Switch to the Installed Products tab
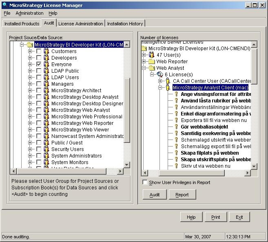The height and width of the screenshot is (242, 268). pyautogui.click(x=22, y=24)
